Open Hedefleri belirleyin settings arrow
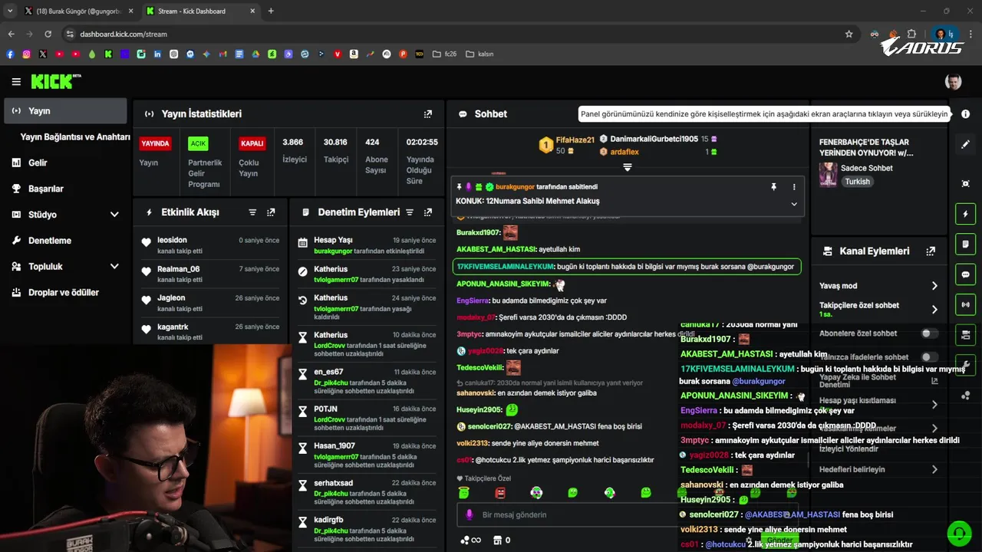Viewport: 982px width, 552px height. (x=934, y=469)
